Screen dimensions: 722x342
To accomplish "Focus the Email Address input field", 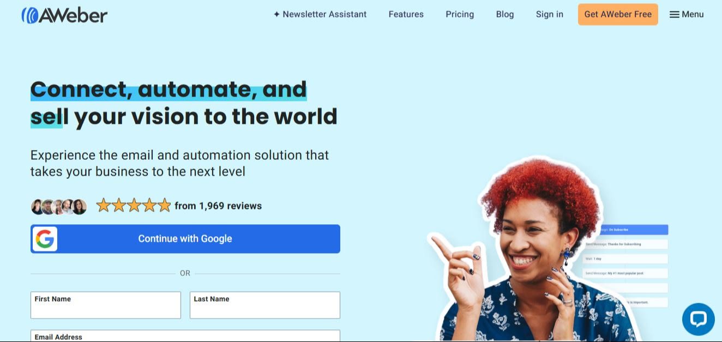I will tap(185, 336).
